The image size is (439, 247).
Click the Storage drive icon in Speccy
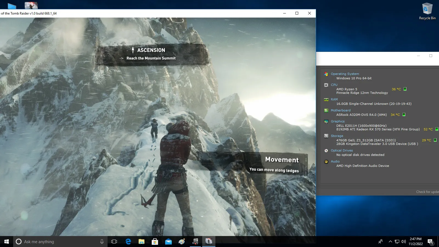coord(326,136)
